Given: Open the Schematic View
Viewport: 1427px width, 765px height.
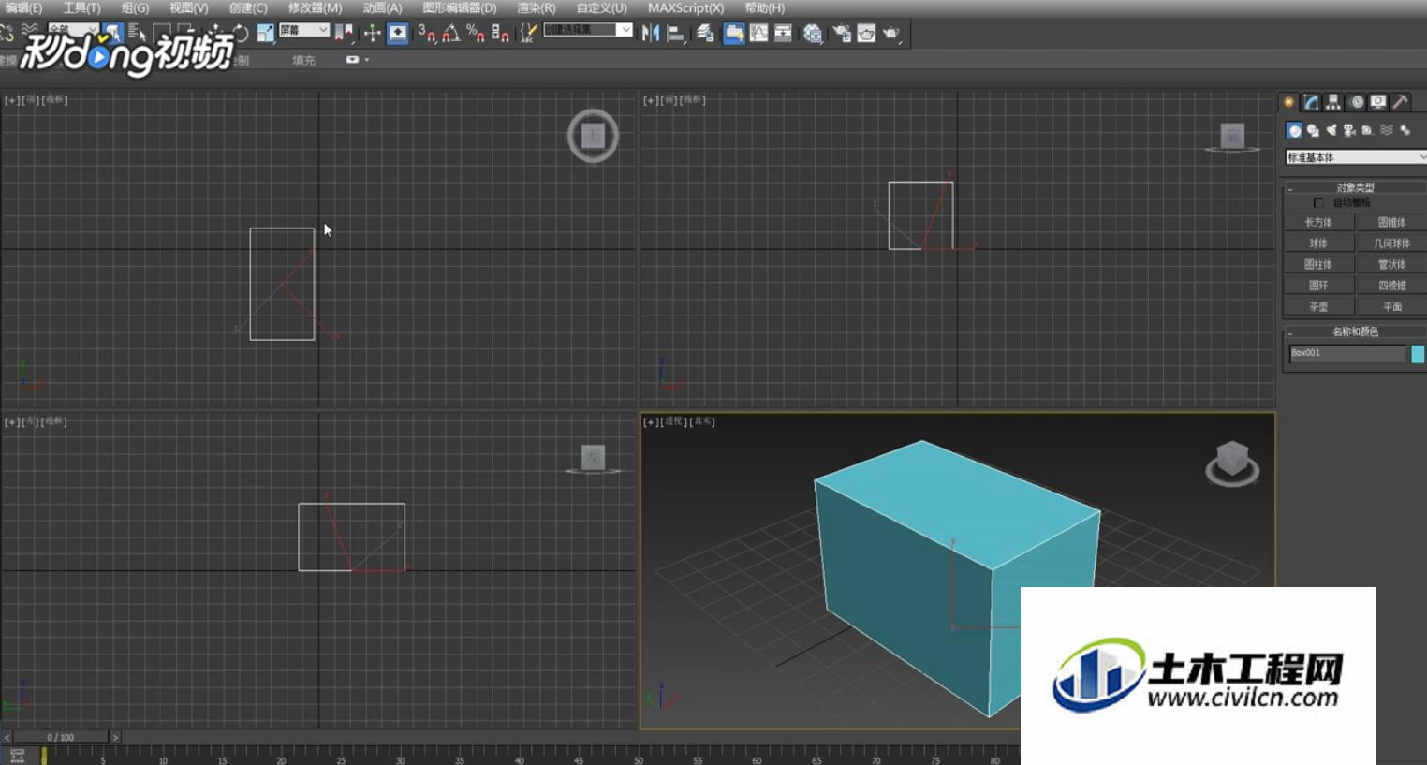Looking at the screenshot, I should tap(783, 34).
